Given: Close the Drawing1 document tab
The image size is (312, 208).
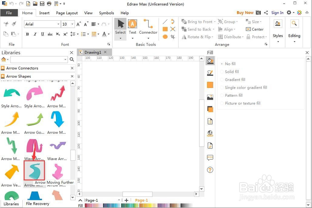Looking at the screenshot, I should click(x=105, y=52).
